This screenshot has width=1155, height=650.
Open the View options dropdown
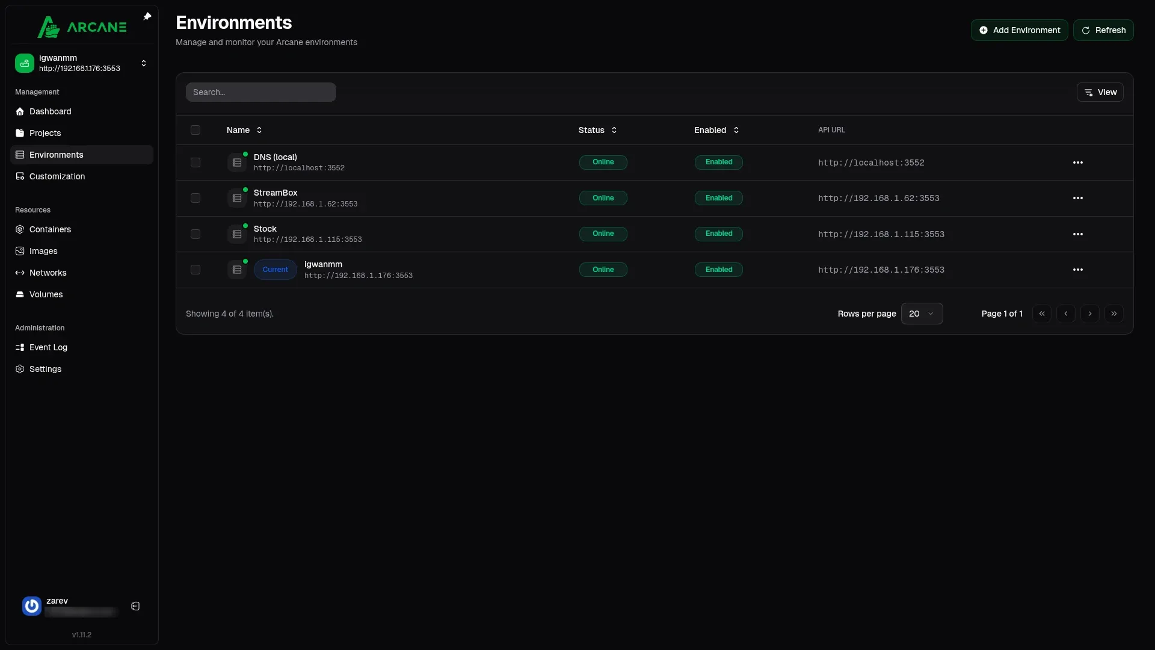coord(1100,92)
